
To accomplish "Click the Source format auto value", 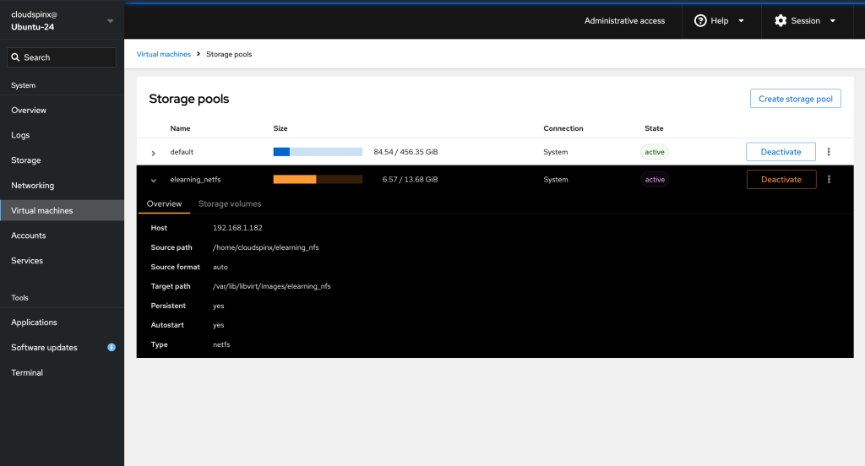I will point(220,267).
